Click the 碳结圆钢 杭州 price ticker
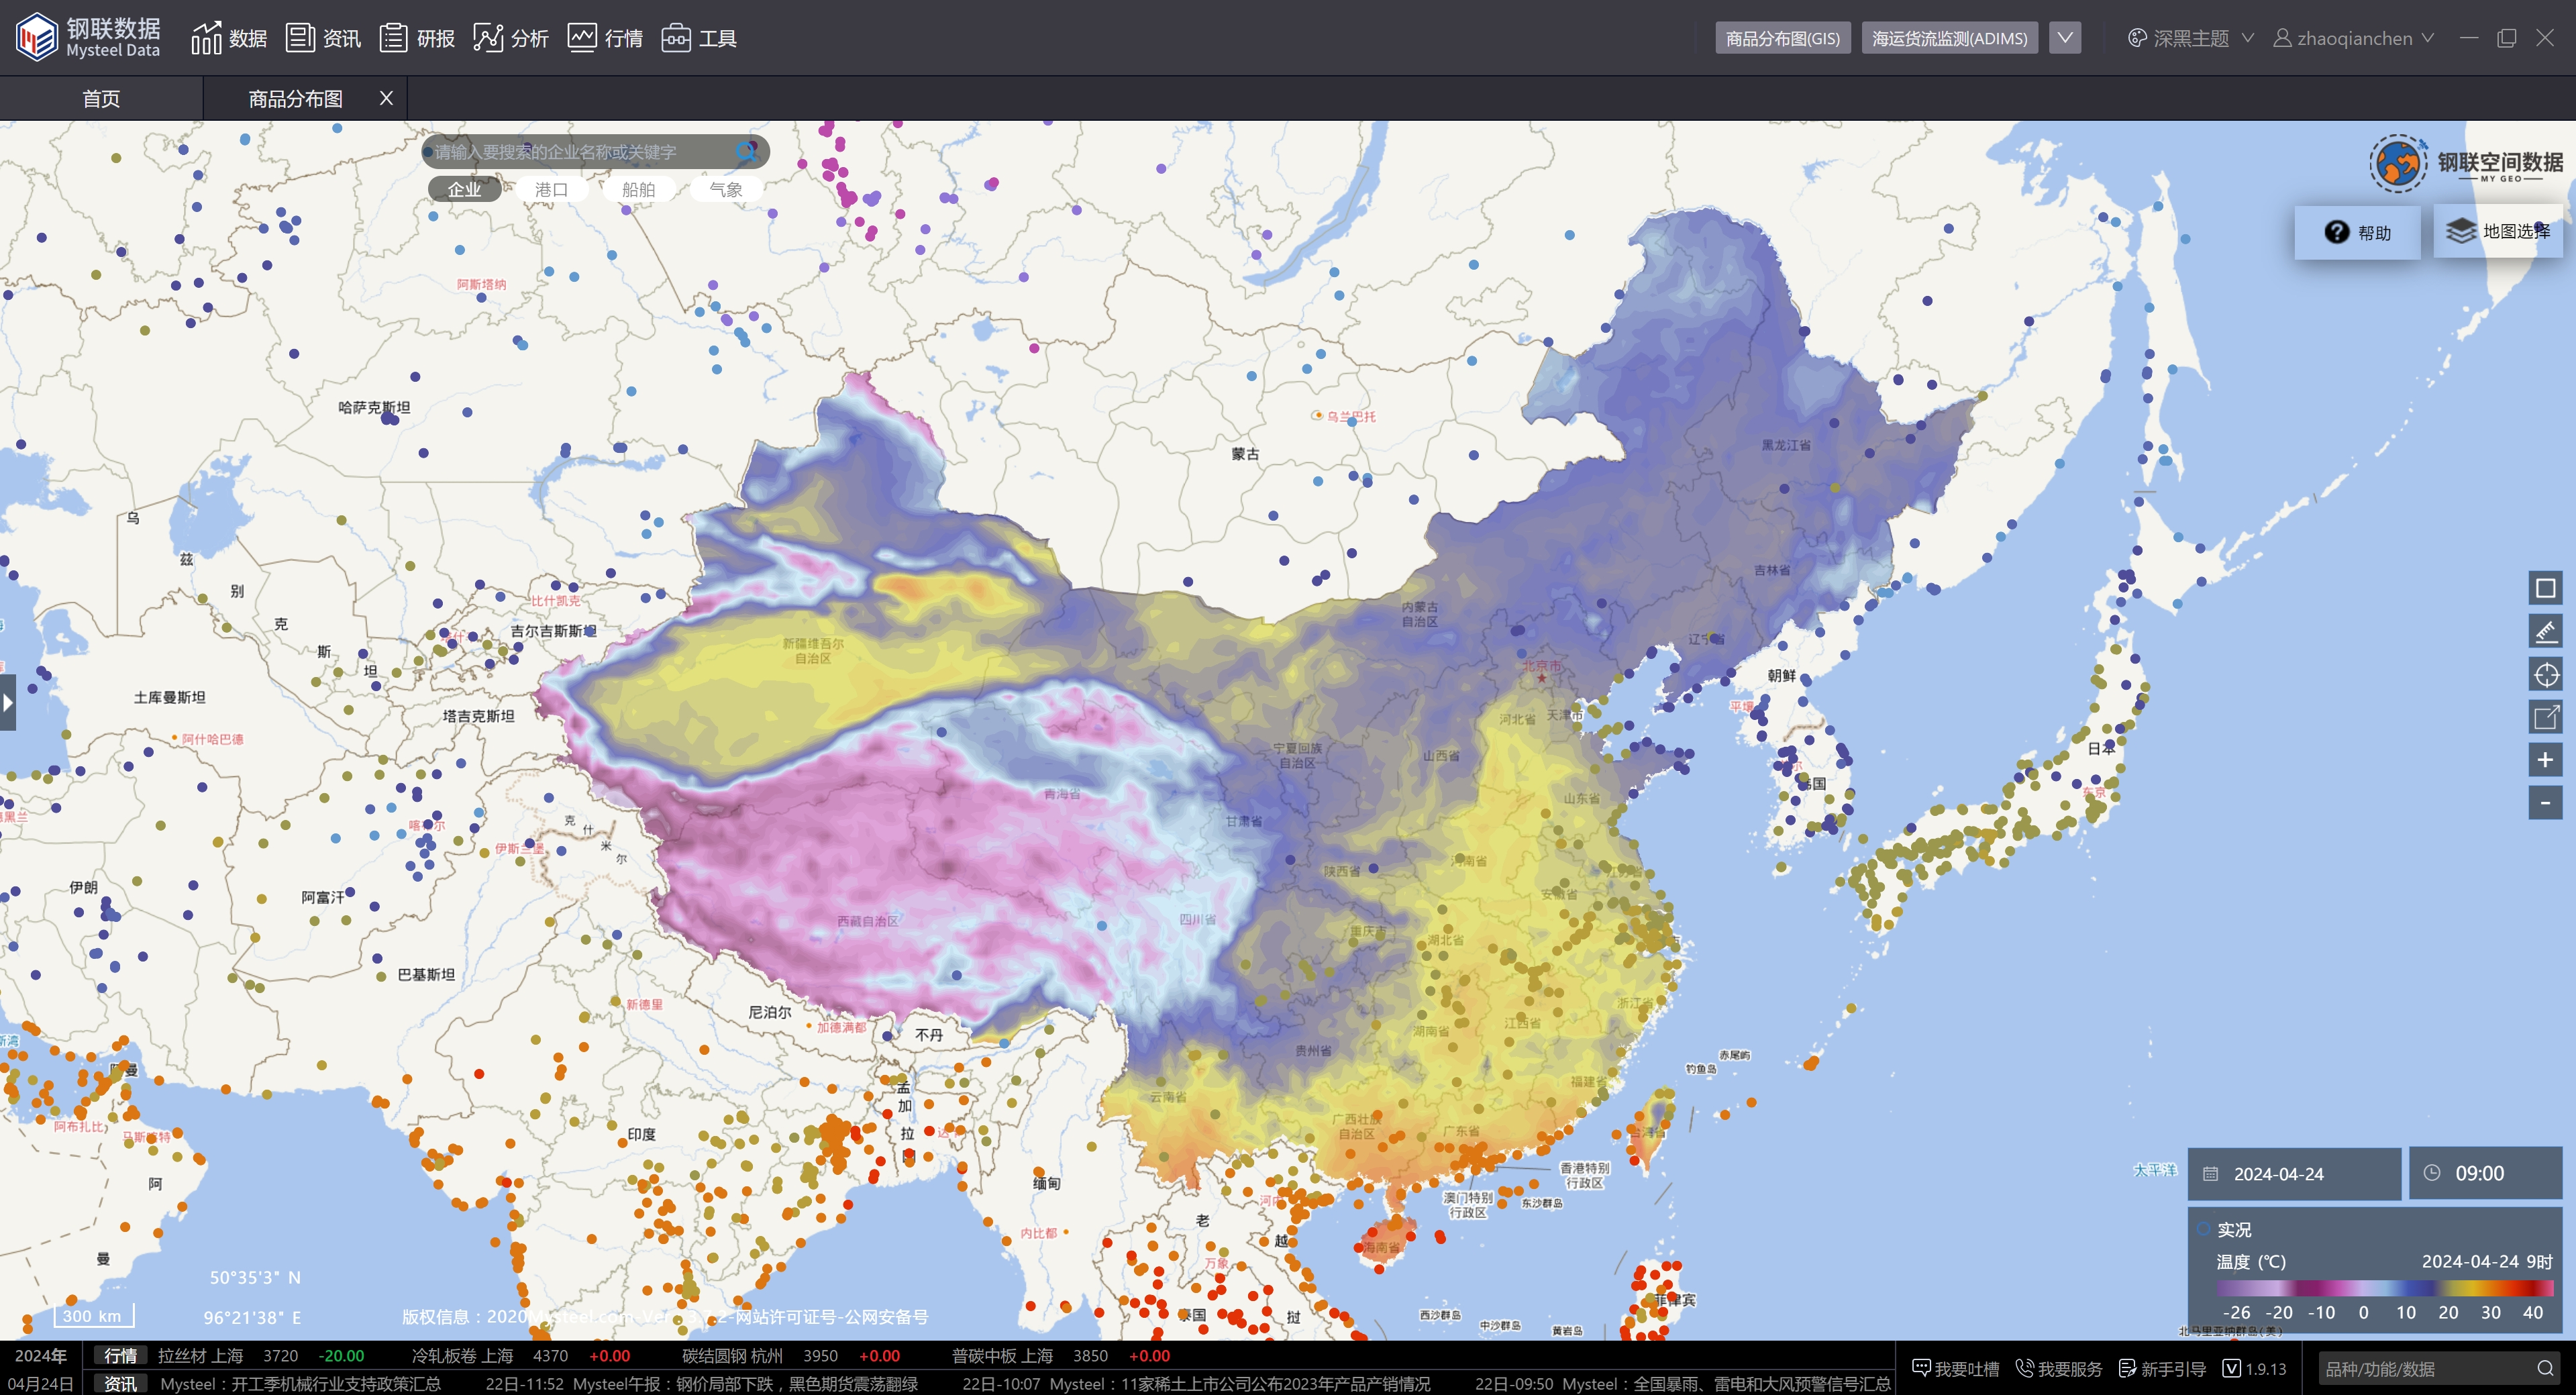The width and height of the screenshot is (2576, 1395). tap(791, 1356)
